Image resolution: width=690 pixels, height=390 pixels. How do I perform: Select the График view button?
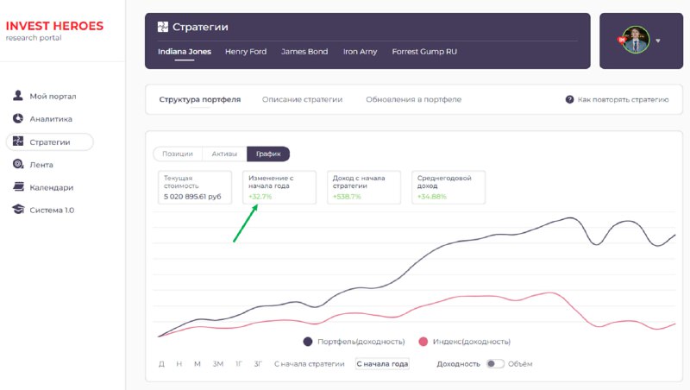tap(268, 154)
